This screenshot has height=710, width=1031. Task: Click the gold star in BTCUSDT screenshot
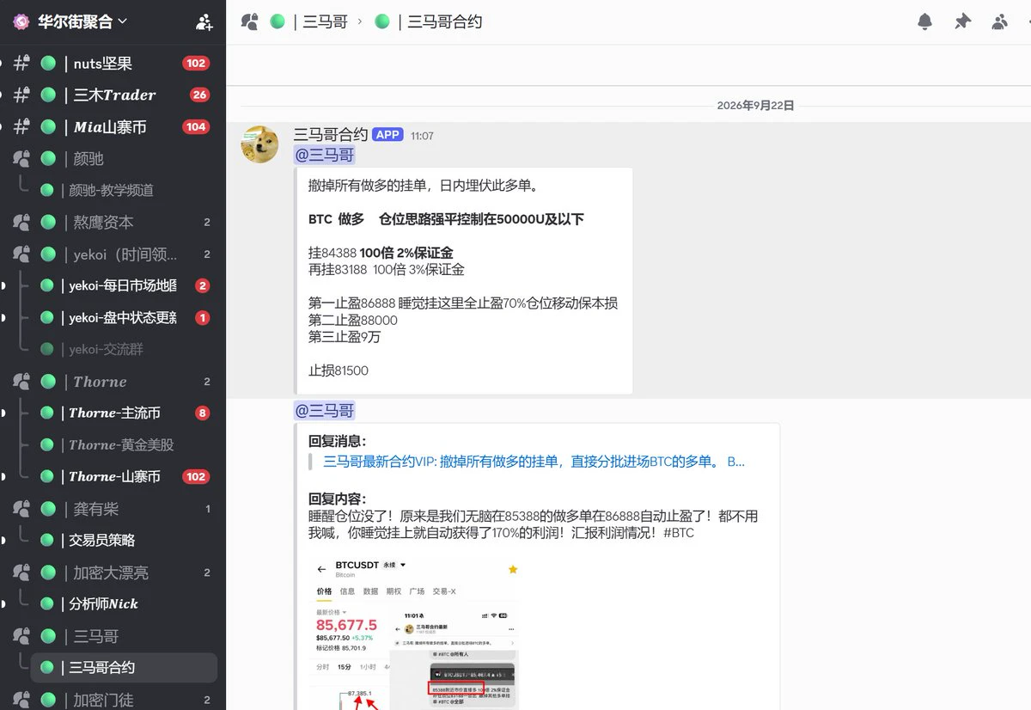pos(513,569)
